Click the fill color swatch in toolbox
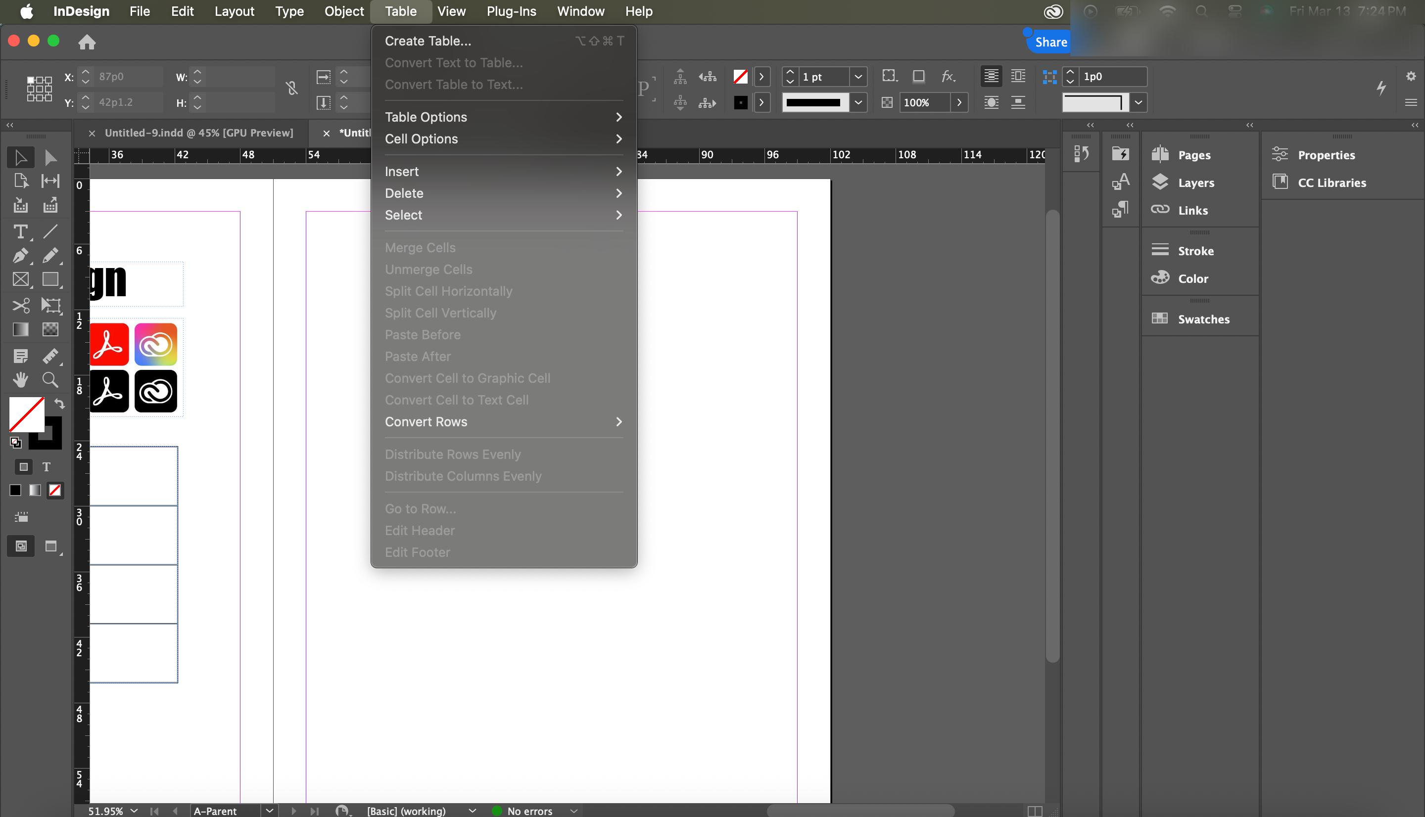Image resolution: width=1425 pixels, height=817 pixels. 26,414
